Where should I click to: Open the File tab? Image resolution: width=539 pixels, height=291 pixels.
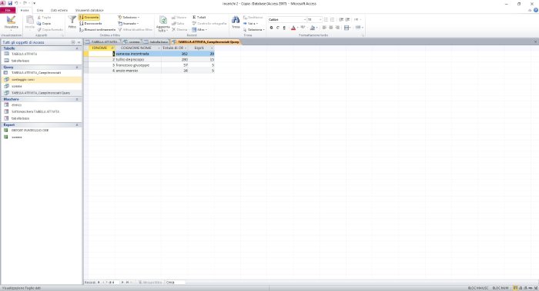click(8, 10)
